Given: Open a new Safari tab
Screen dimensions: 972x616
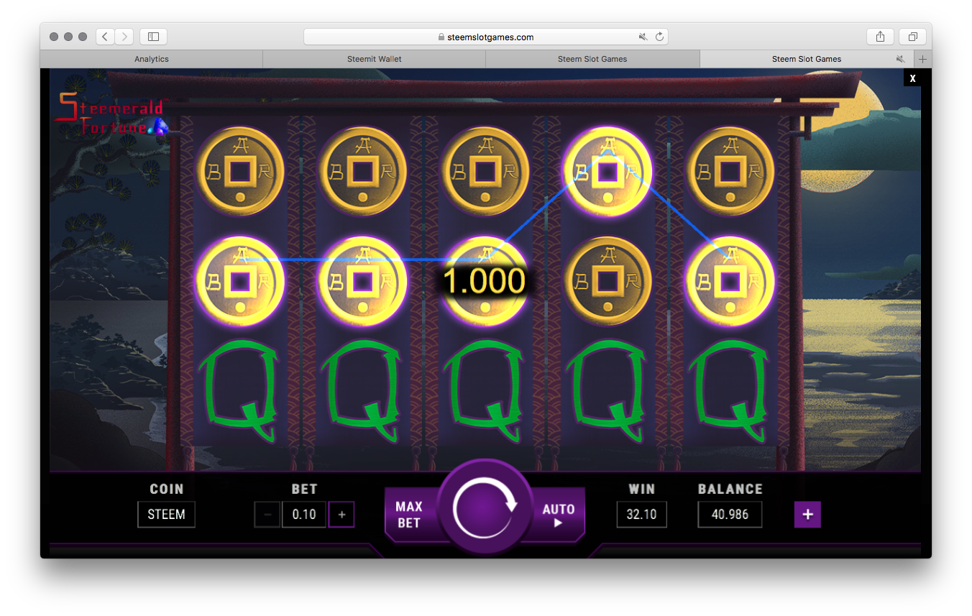Looking at the screenshot, I should [x=923, y=59].
